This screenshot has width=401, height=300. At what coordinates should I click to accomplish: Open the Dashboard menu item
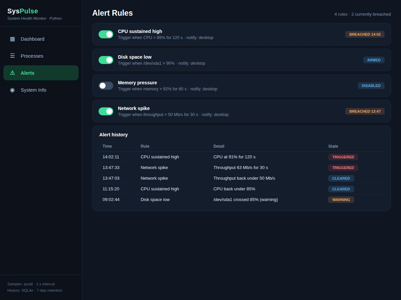[x=41, y=39]
